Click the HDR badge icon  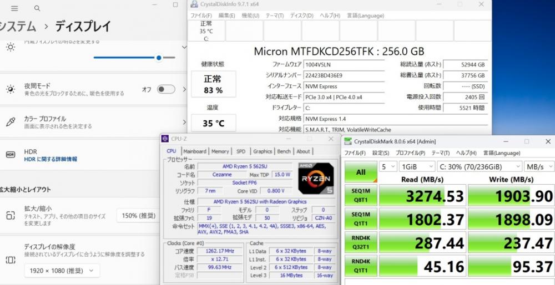(11, 155)
